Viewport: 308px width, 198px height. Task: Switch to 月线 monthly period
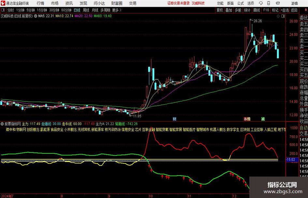click(95, 10)
